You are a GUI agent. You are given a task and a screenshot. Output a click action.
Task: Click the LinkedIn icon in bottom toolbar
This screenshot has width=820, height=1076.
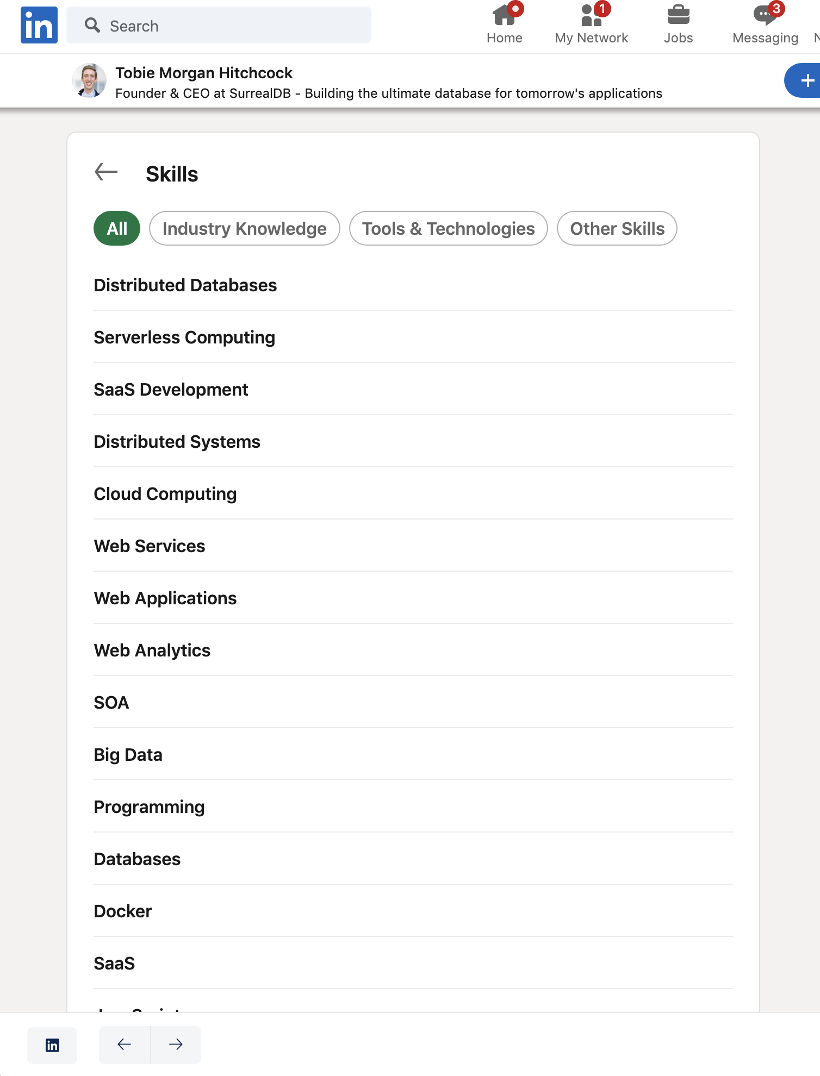tap(52, 1044)
